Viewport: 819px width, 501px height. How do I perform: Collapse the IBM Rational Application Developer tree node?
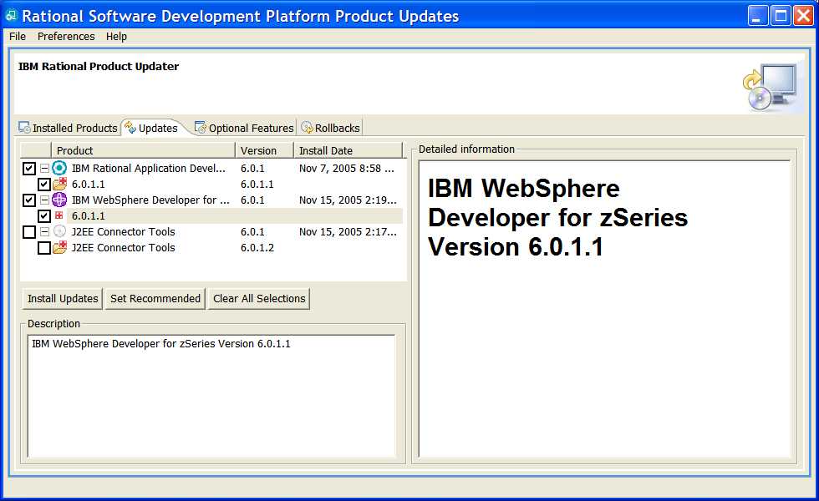pos(44,169)
